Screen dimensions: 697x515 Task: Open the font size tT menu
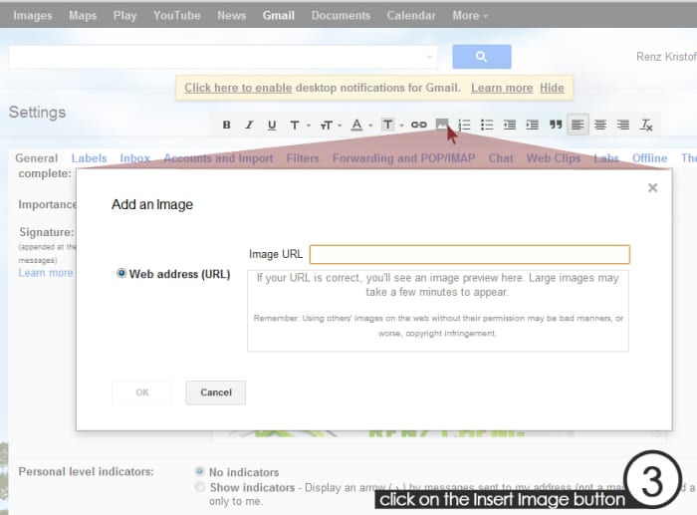coord(327,126)
